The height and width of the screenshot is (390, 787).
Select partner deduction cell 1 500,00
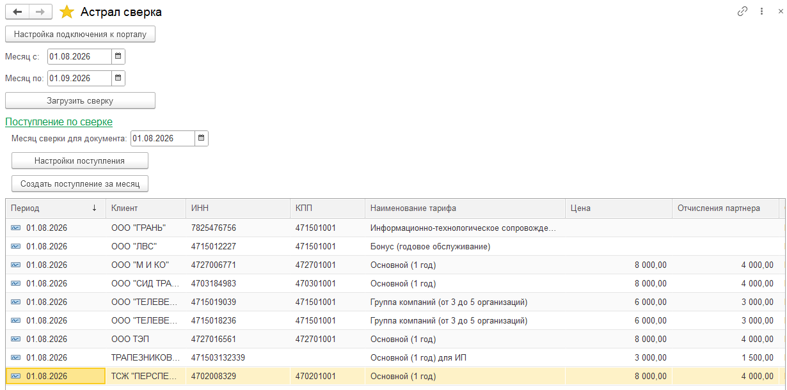click(x=726, y=357)
